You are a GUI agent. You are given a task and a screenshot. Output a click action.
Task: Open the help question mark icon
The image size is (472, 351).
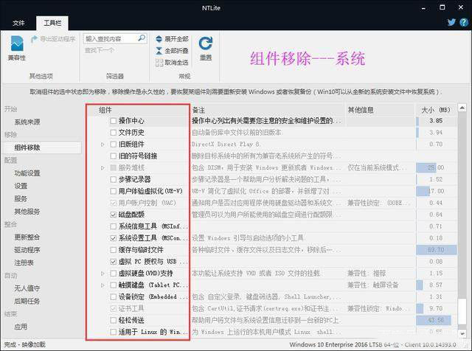click(464, 22)
